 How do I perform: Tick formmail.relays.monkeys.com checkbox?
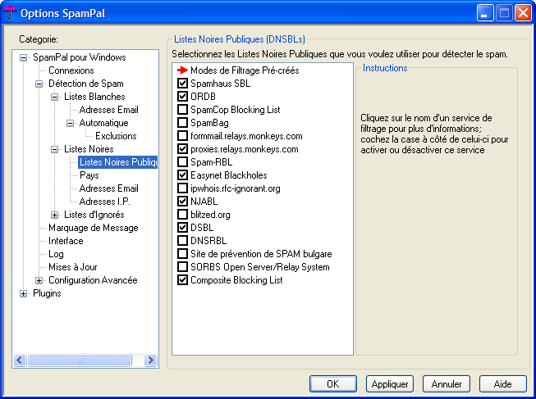[182, 136]
